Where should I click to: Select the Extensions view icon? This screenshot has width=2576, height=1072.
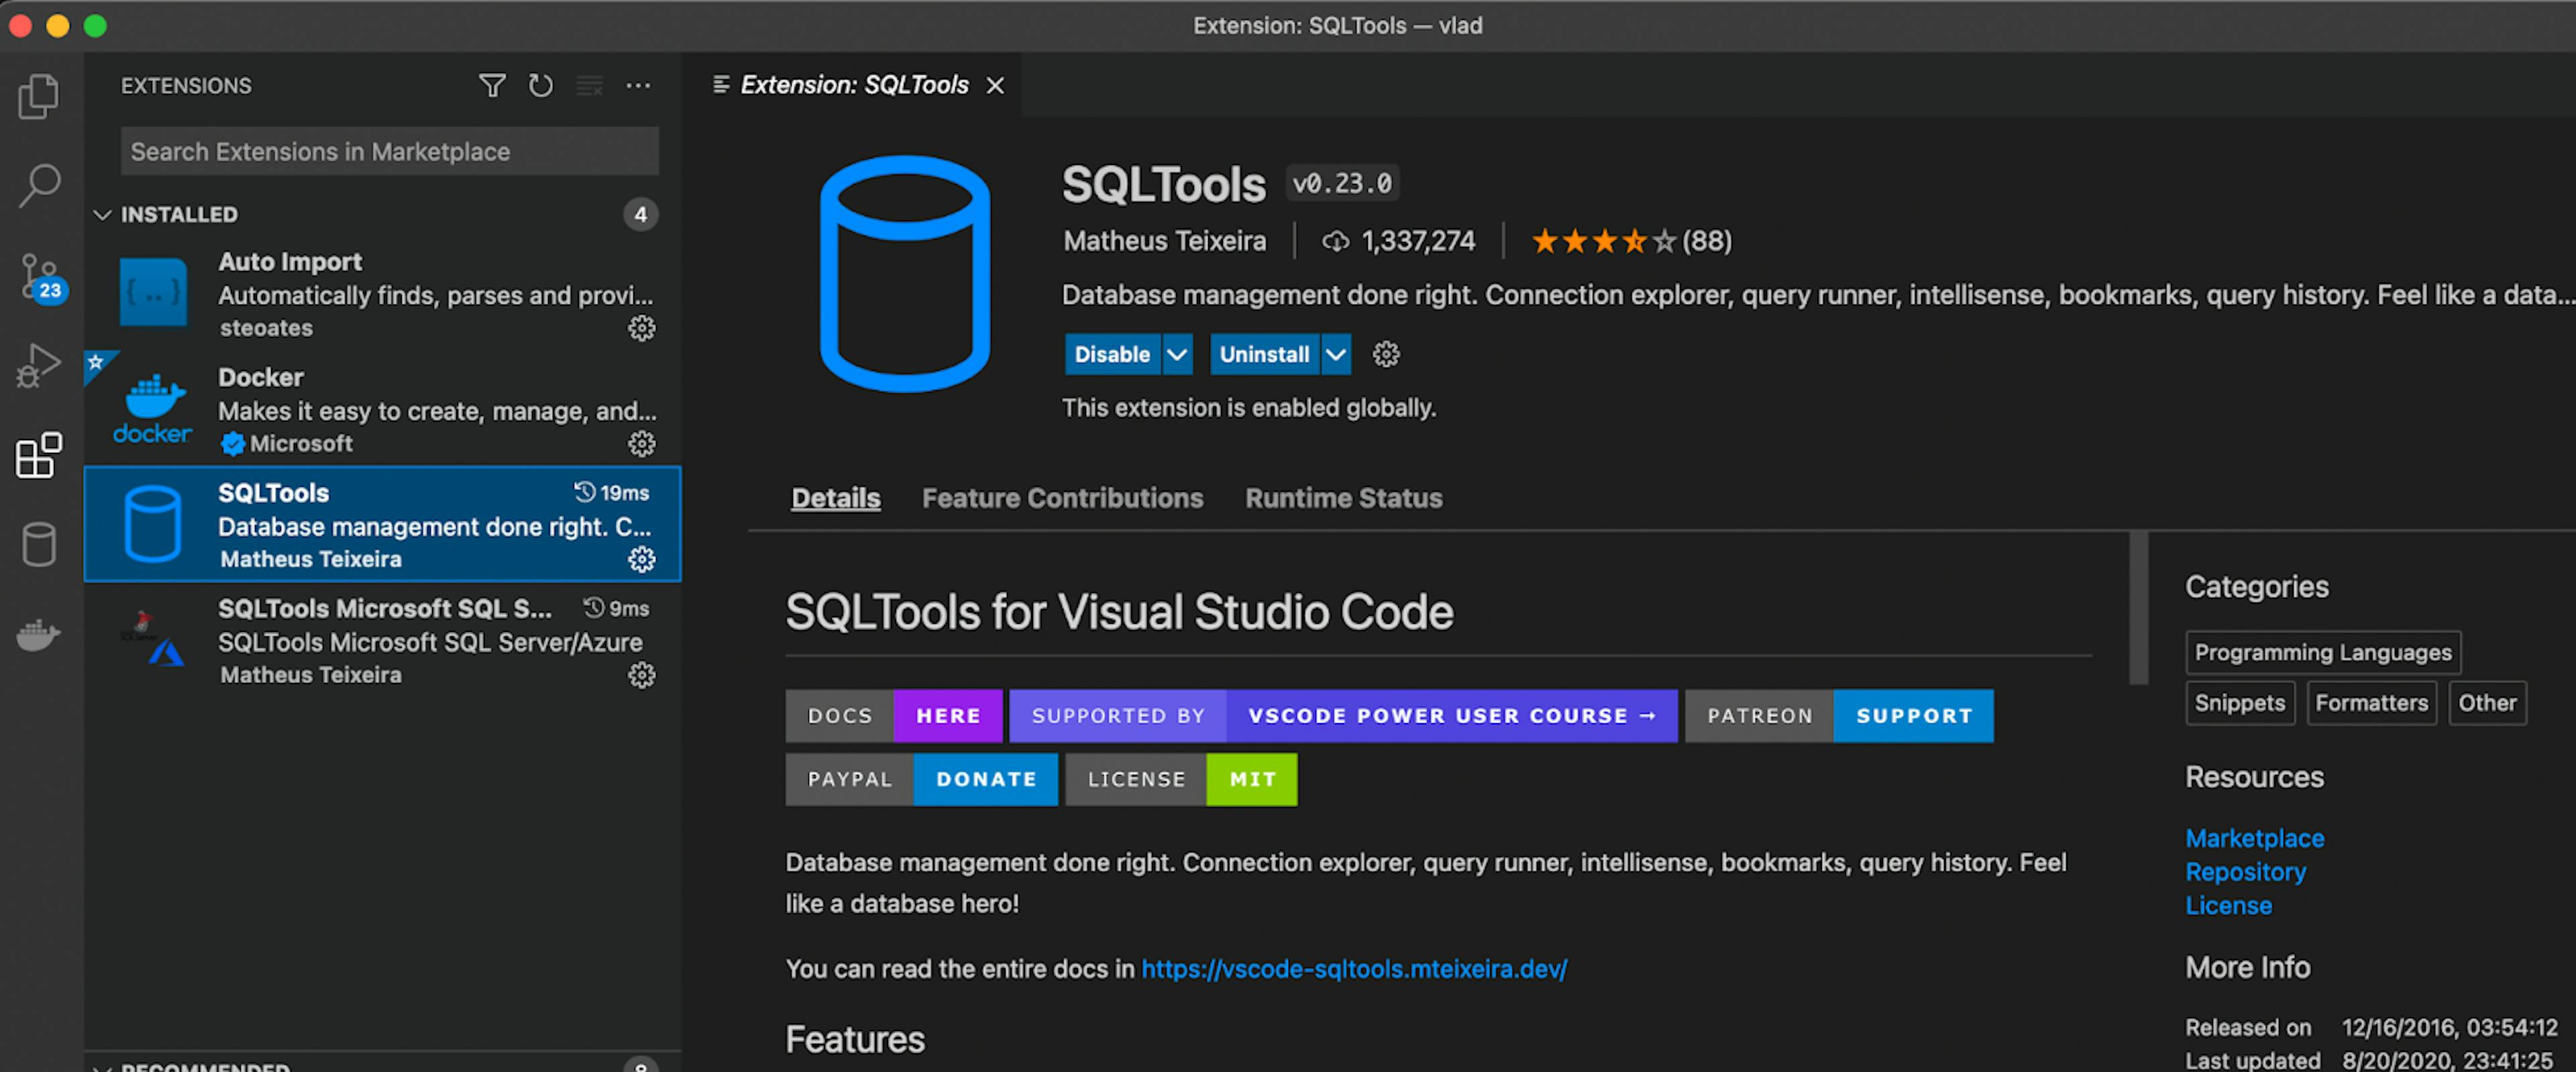pos(39,455)
